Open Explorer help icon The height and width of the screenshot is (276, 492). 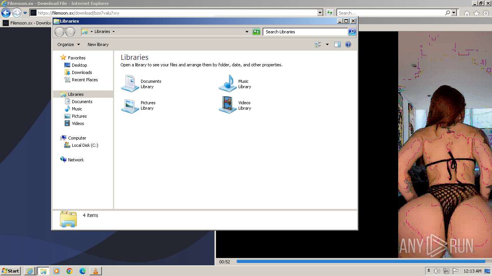coord(348,44)
